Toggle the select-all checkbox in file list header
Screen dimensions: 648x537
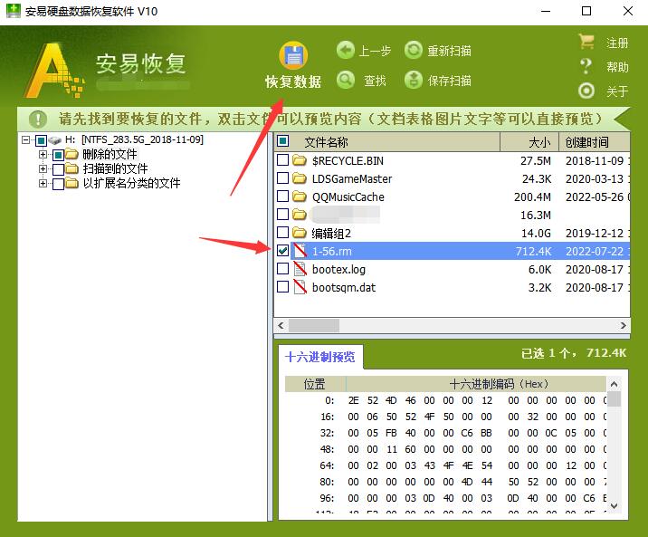pos(283,141)
